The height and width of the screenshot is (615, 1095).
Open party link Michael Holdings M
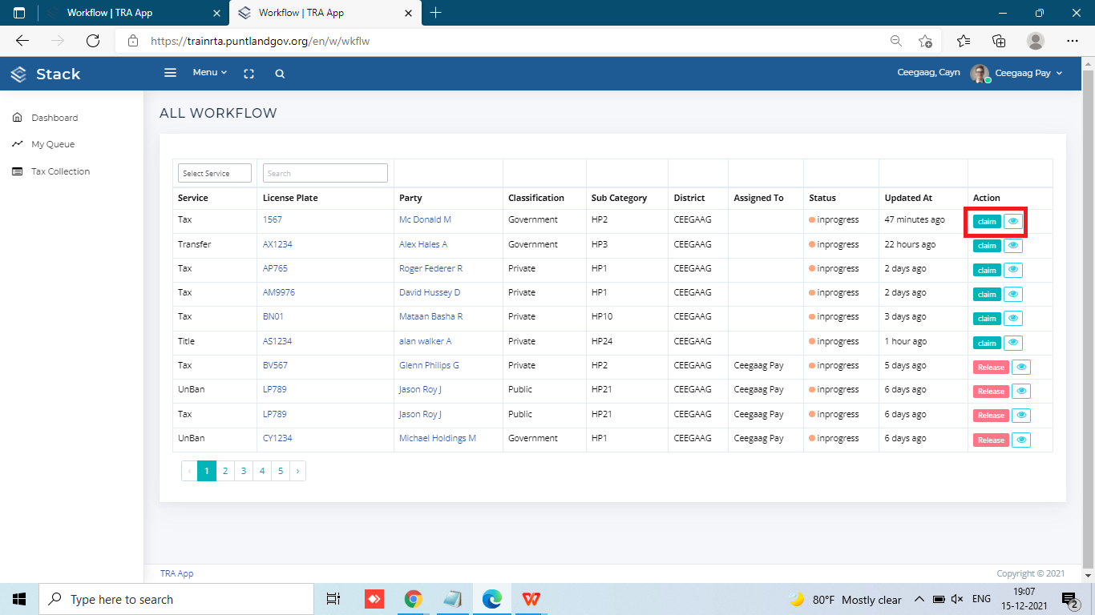[x=438, y=438]
